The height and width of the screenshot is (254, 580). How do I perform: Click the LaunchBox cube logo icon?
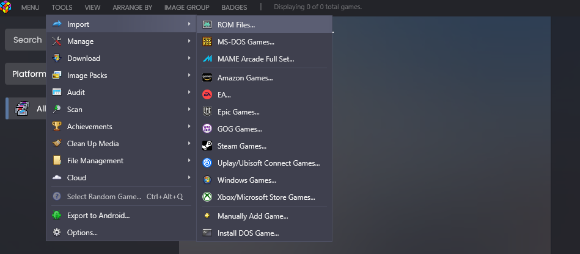coord(6,7)
